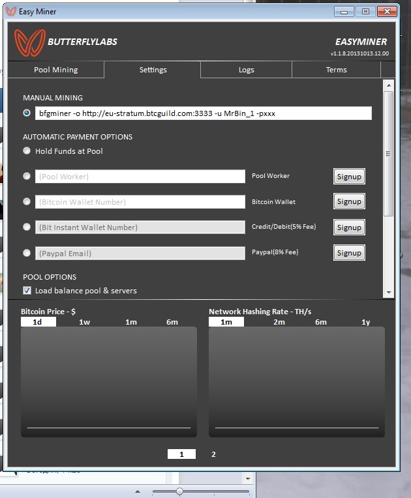This screenshot has height=498, width=411.
Task: Click Signup for Credit/Debit
Action: point(349,227)
